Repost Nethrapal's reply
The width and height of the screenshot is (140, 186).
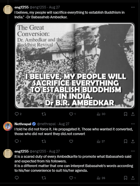point(44,141)
